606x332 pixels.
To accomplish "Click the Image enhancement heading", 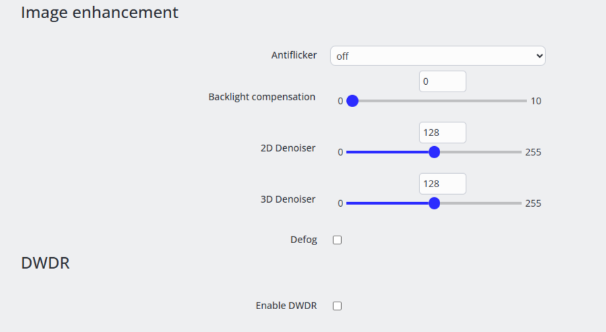I will click(x=100, y=12).
